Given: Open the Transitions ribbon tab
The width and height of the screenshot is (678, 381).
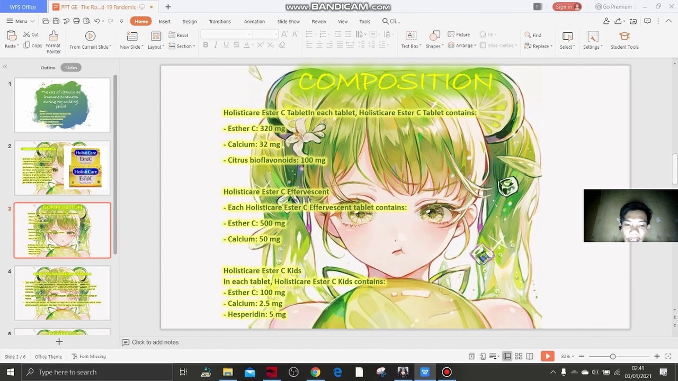Looking at the screenshot, I should [219, 21].
